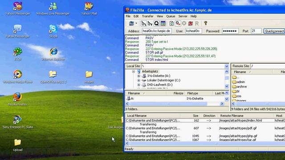Toggle local directory tree view icon
Image resolution: width=285 pixels, height=160 pixels.
144,24
